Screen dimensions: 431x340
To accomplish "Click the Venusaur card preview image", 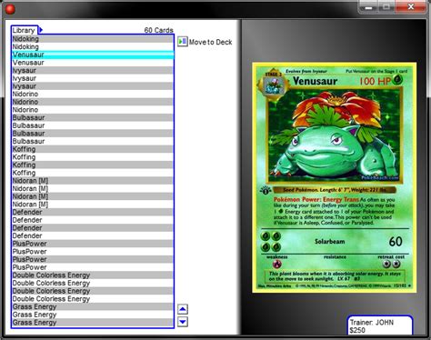I will (x=335, y=177).
